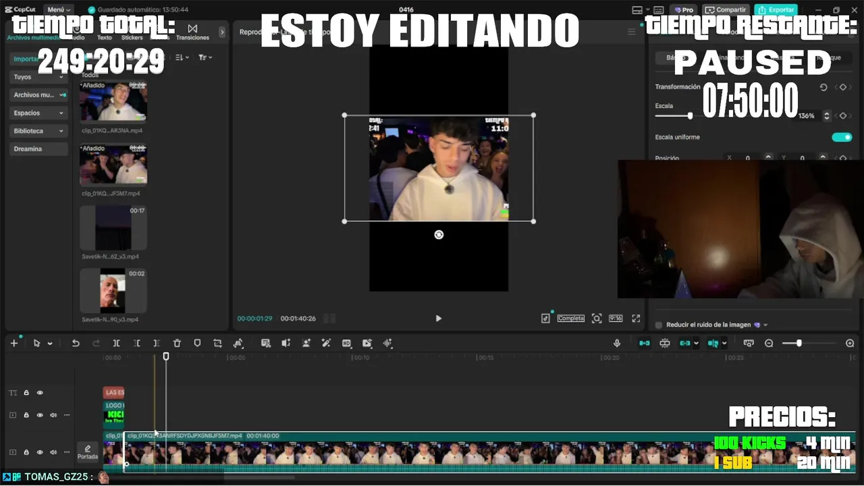Add a marker with shield icon

(197, 343)
